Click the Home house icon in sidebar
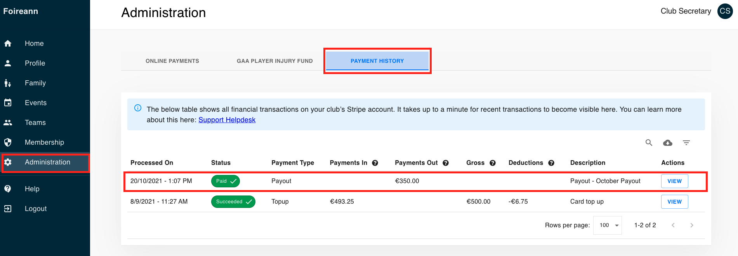This screenshot has height=256, width=738. pyautogui.click(x=8, y=43)
